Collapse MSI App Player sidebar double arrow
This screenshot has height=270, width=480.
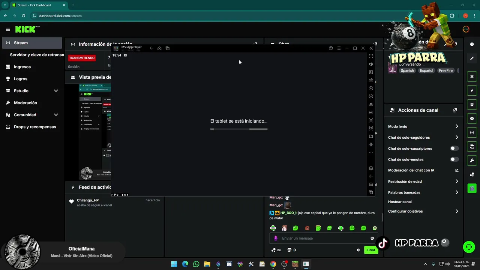371,48
